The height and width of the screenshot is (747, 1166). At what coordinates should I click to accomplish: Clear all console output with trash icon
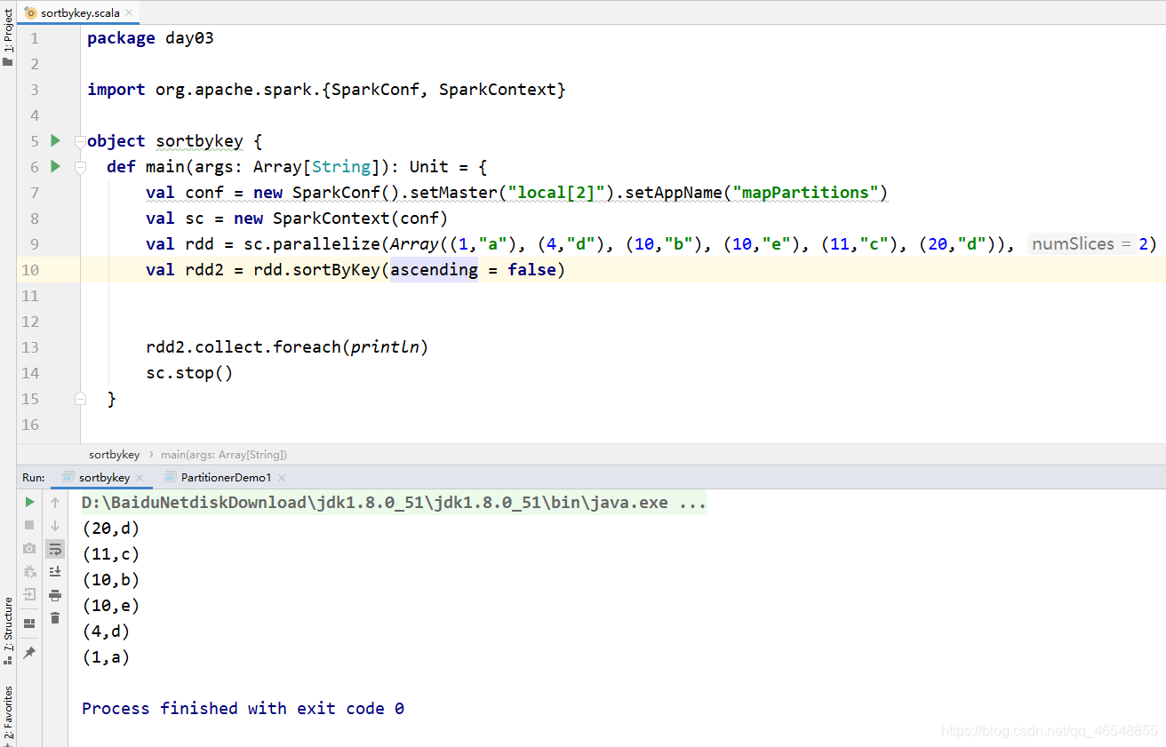[55, 617]
